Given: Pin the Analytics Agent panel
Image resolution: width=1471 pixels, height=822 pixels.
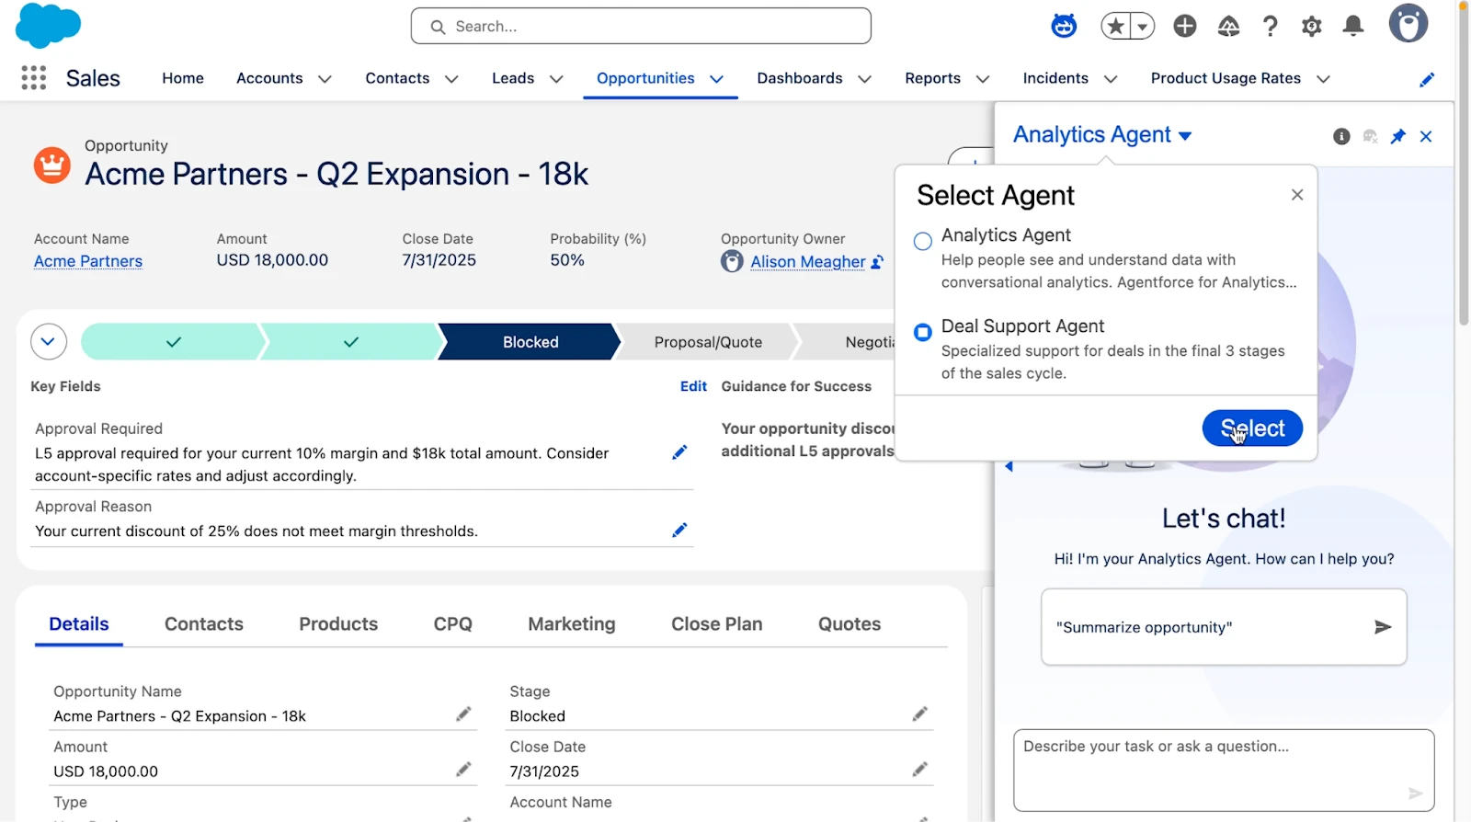Looking at the screenshot, I should [x=1398, y=136].
